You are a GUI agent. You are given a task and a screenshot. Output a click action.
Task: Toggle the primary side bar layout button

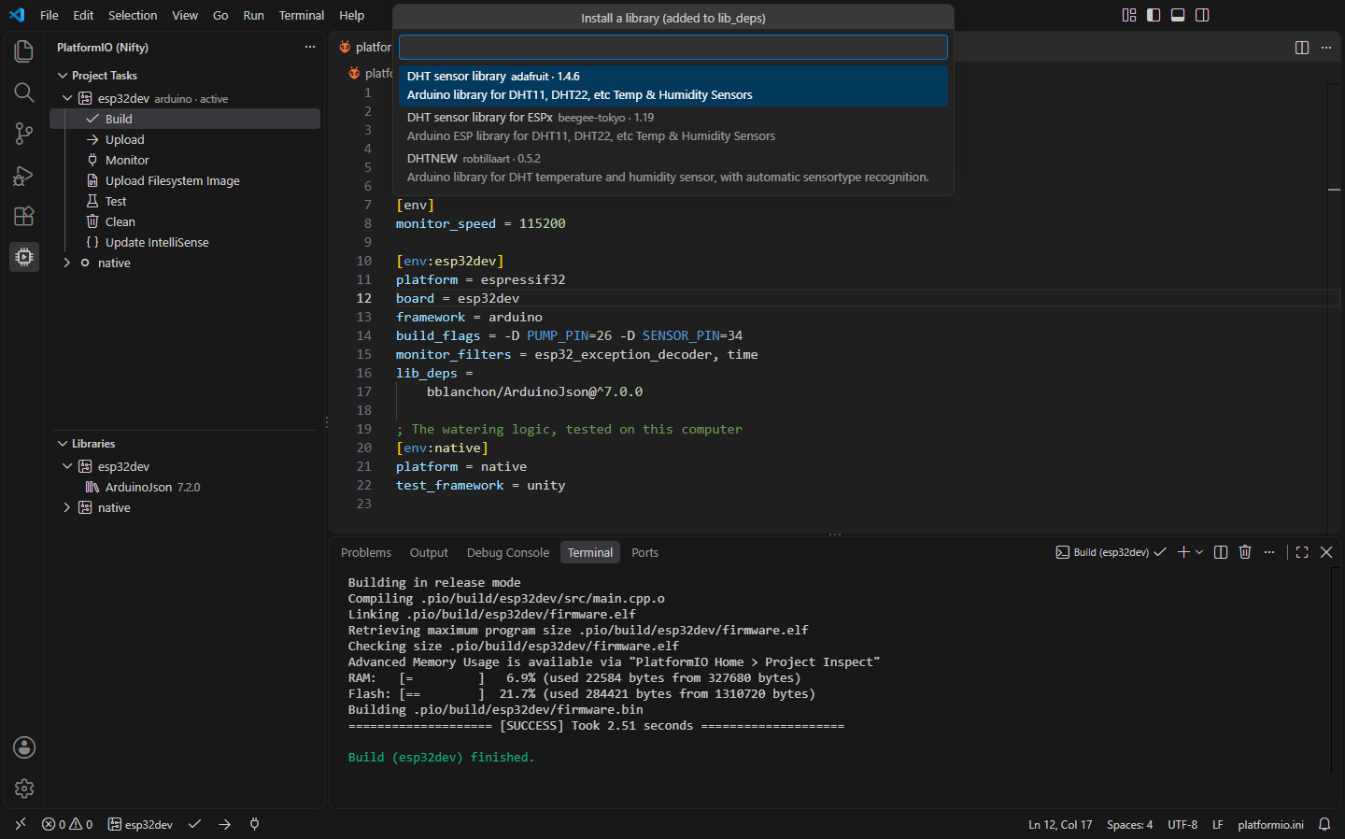click(x=1154, y=15)
